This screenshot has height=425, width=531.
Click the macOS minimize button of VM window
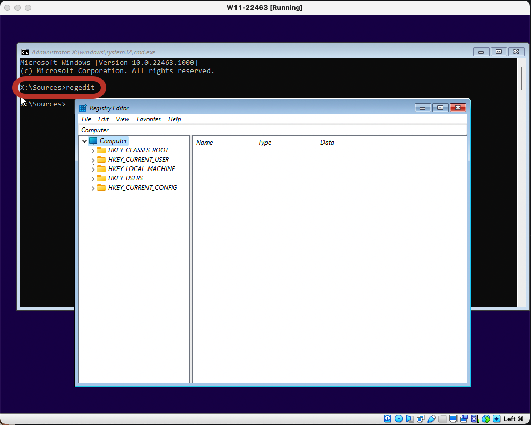coord(18,7)
